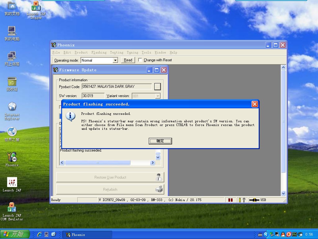The width and height of the screenshot is (318, 239).
Task: Select the 我的电脑 desktop icon
Action: pos(12,34)
